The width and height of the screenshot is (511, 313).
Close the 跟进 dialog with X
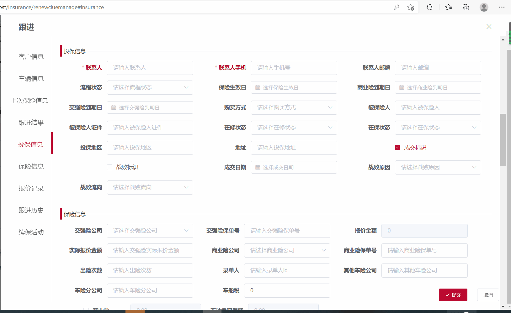point(489,27)
